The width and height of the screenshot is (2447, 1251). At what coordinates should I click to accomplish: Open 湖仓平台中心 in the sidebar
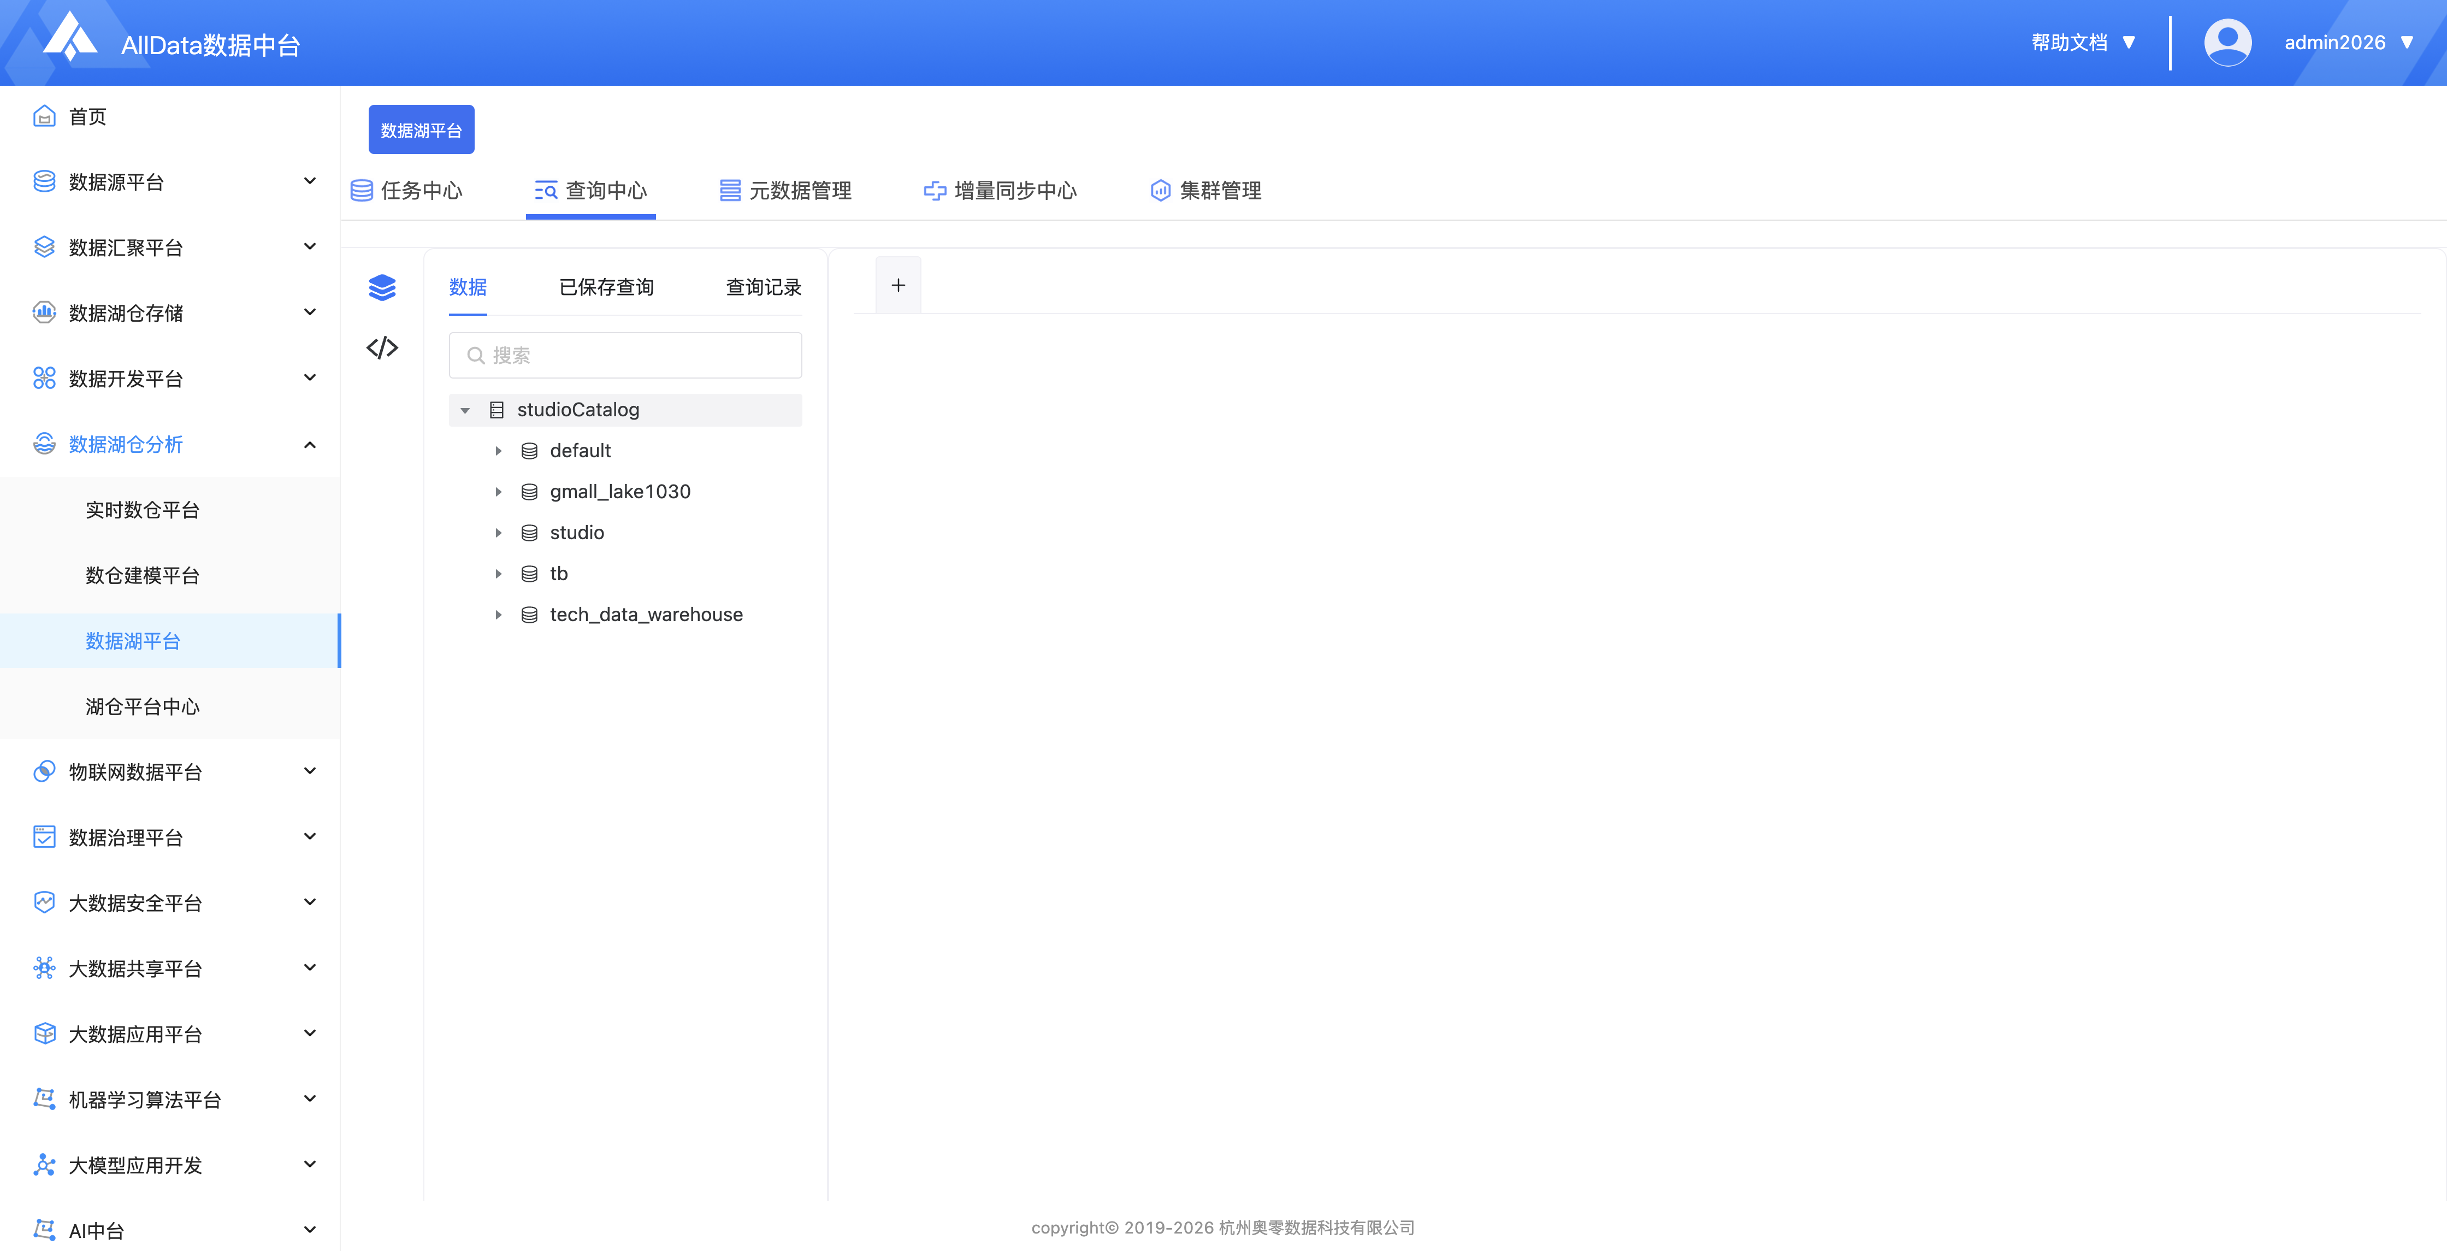click(143, 707)
